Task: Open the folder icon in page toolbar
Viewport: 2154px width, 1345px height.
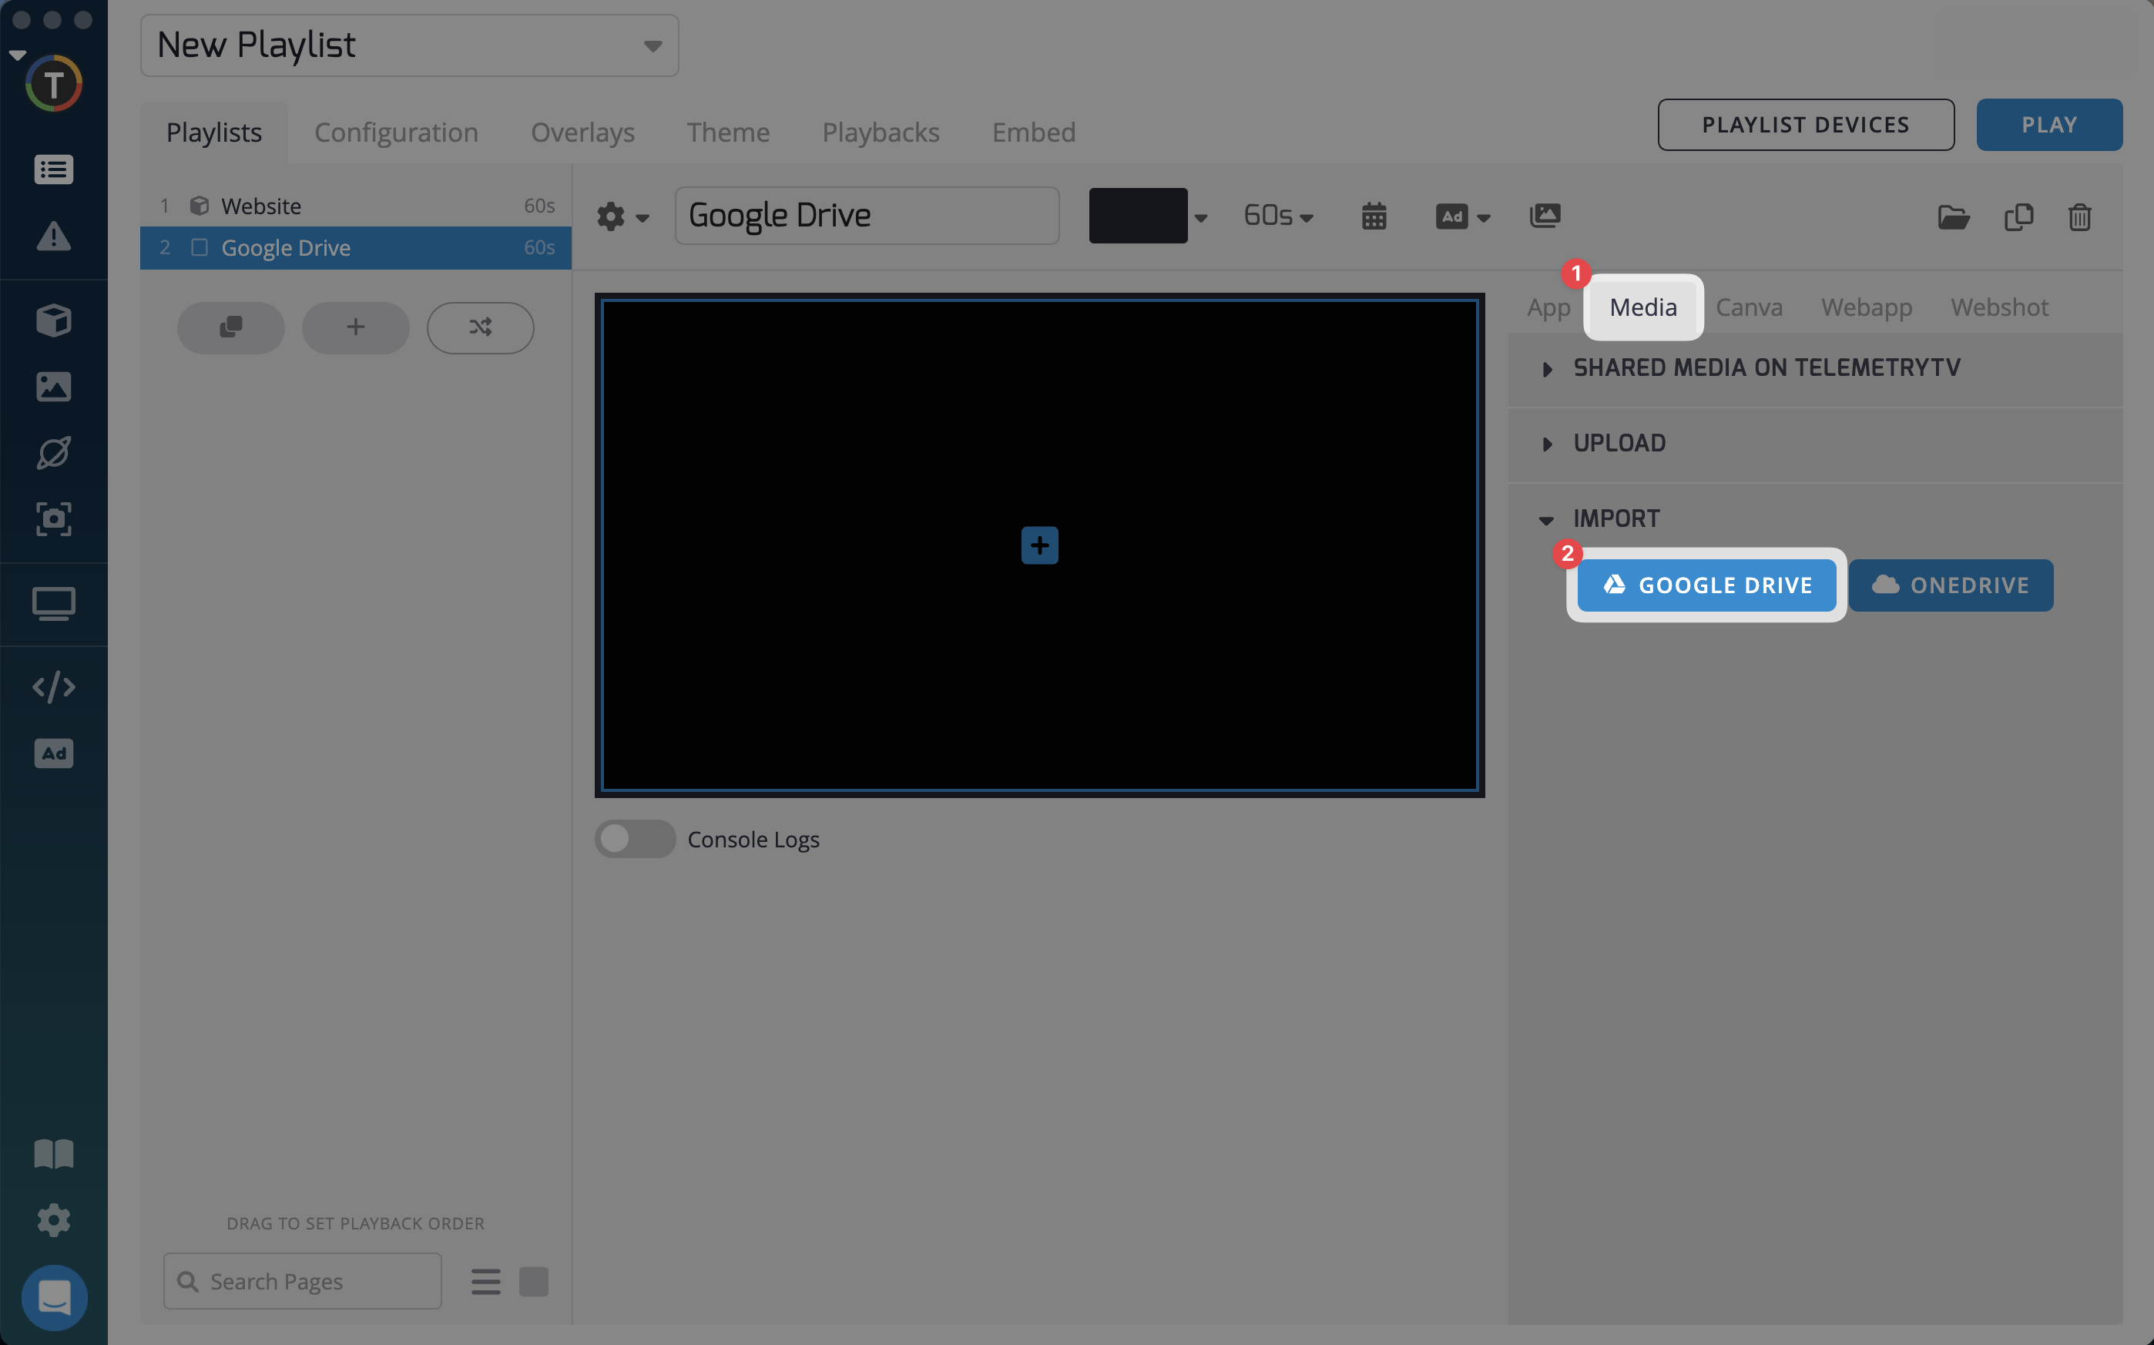Action: point(1953,217)
